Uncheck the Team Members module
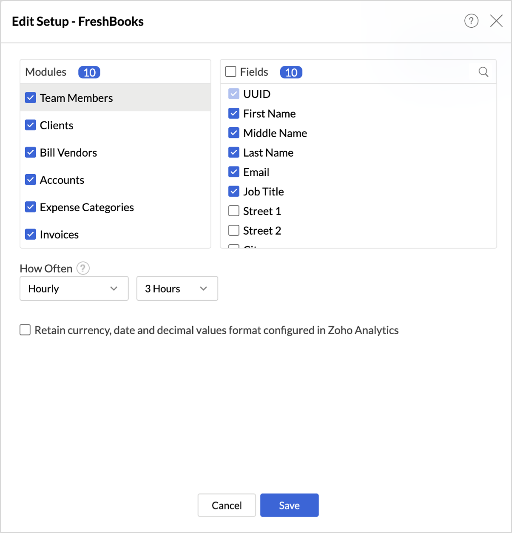The image size is (512, 533). (x=31, y=98)
